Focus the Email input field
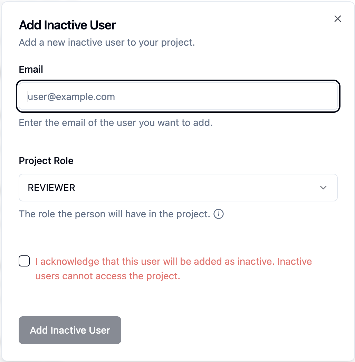 (178, 97)
